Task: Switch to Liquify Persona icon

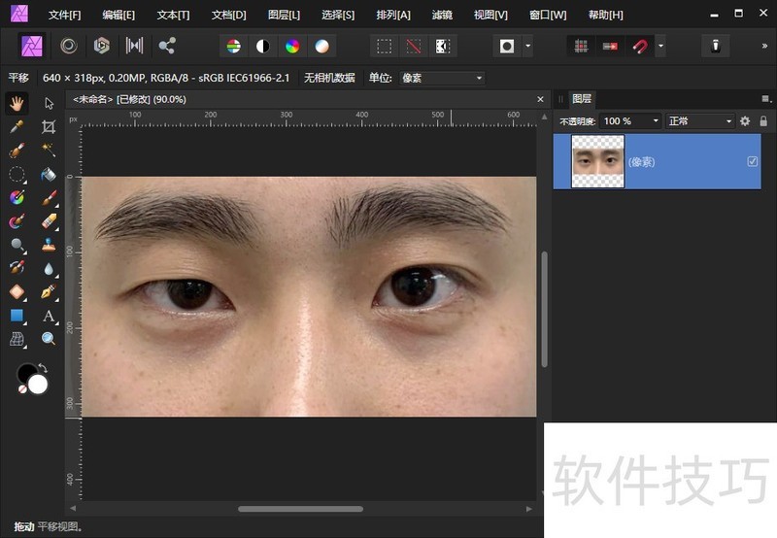Action: tap(69, 46)
